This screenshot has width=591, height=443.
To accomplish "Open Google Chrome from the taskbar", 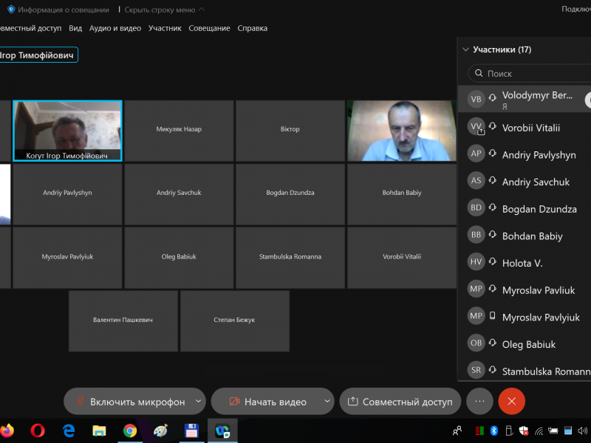I will coord(130,430).
